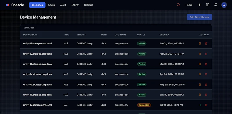
Task: Click the Port column header
Action: click(x=104, y=35)
